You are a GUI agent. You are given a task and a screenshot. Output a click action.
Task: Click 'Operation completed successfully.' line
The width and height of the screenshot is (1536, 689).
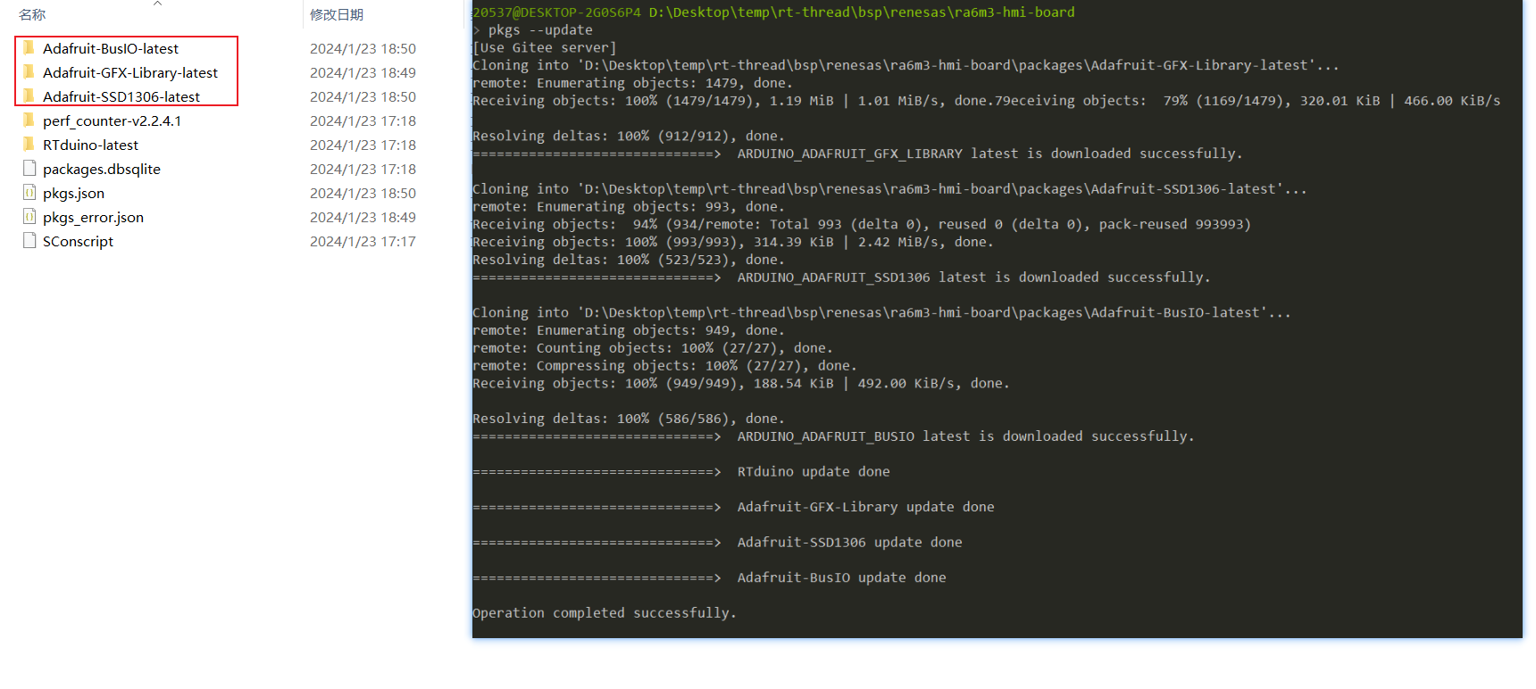[605, 613]
